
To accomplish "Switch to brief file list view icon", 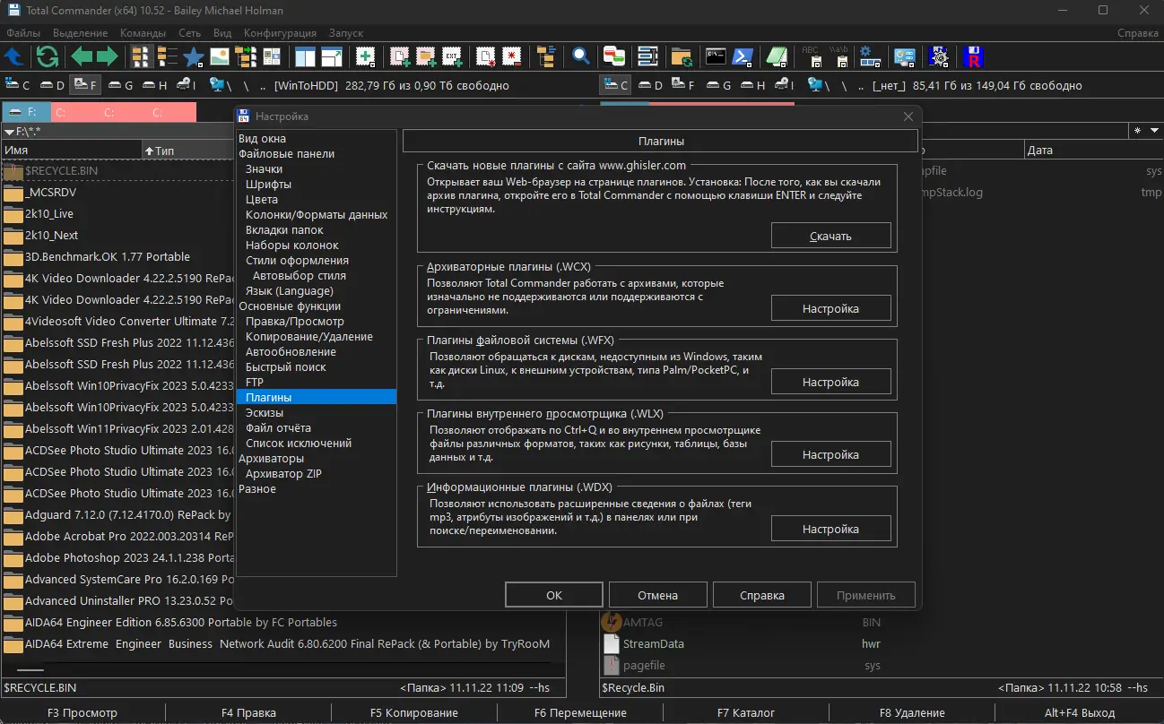I will (141, 56).
